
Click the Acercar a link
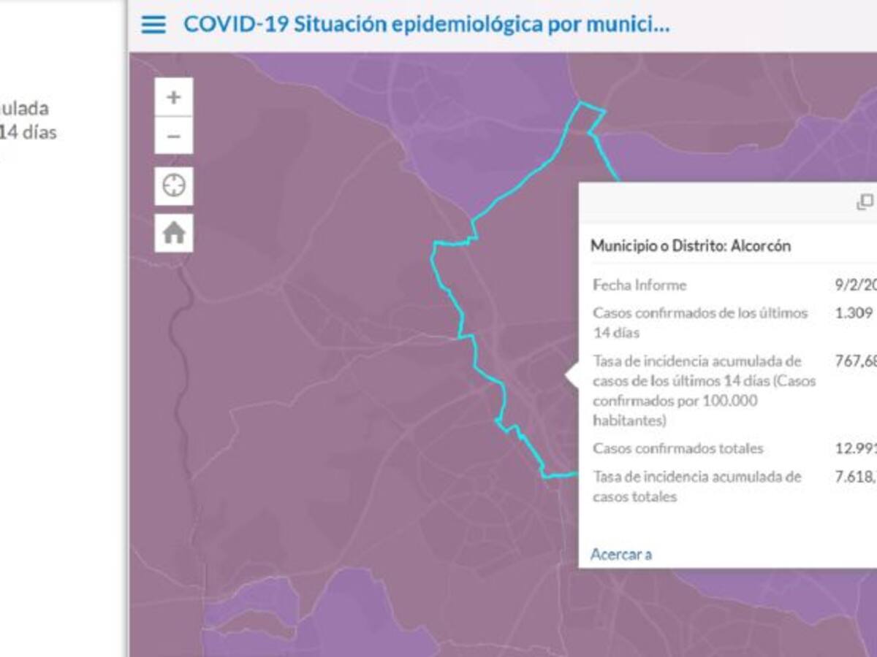[622, 554]
